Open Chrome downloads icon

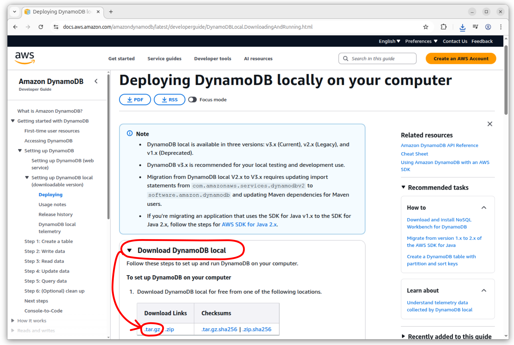point(462,27)
